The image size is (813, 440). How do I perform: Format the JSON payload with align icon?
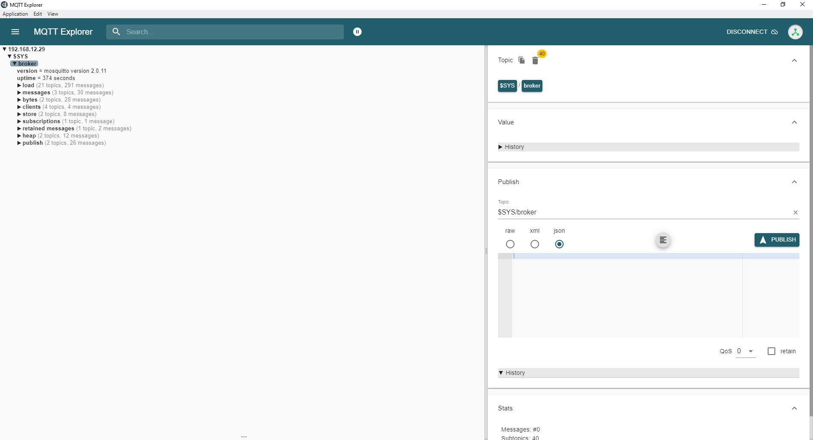click(663, 240)
